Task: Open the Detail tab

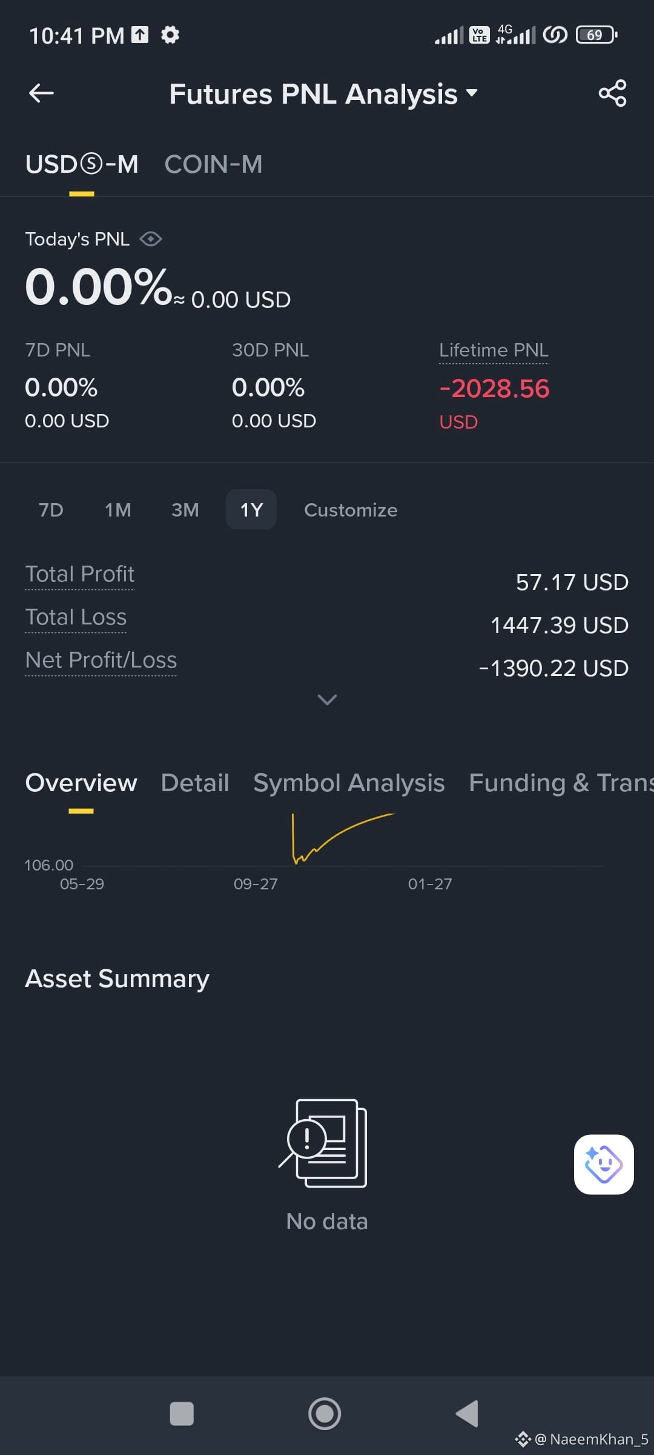Action: [x=195, y=783]
